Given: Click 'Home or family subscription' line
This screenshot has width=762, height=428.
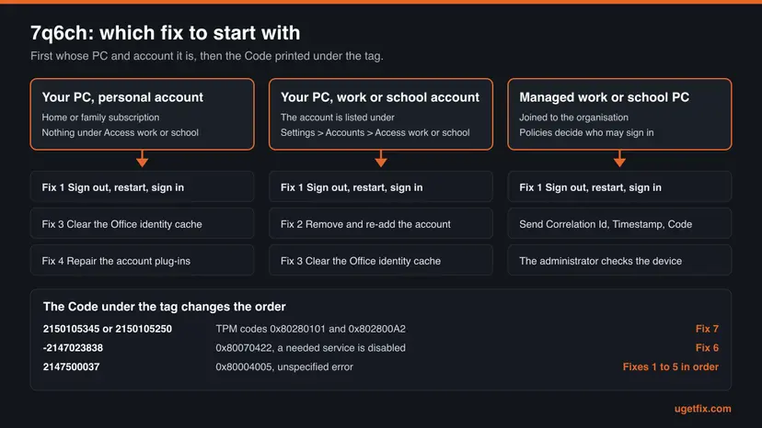Looking at the screenshot, I should click(x=100, y=118).
